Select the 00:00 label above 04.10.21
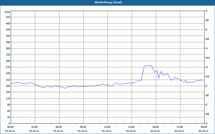The width and height of the screenshot is (215, 134). [x=204, y=127]
